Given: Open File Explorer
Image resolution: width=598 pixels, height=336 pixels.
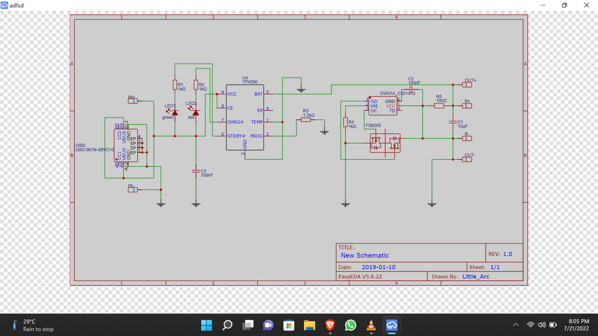Looking at the screenshot, I should coord(310,325).
